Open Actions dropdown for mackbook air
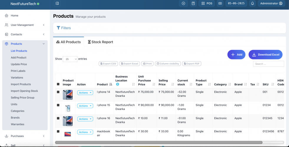The image size is (289, 147). tap(85, 132)
